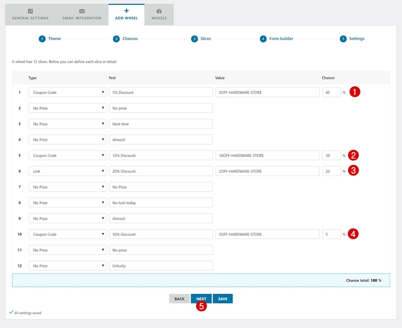Viewport: 402px width, 328px height.
Task: Expand the Link type dropdown for slice 6
Action: (67, 171)
